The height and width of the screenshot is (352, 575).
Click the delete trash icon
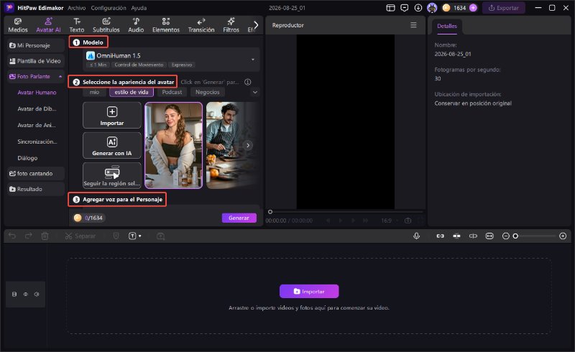pos(45,236)
